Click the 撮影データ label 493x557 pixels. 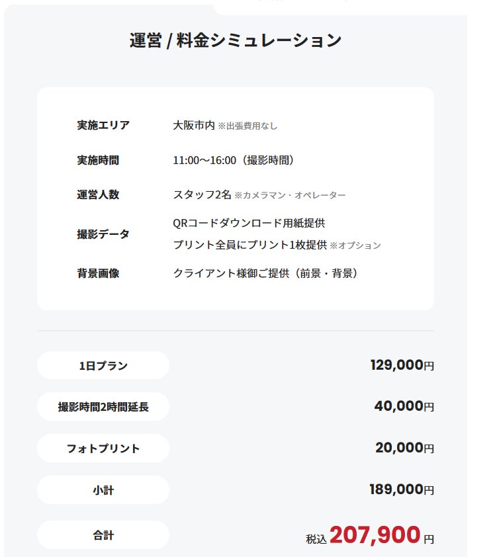(x=103, y=234)
